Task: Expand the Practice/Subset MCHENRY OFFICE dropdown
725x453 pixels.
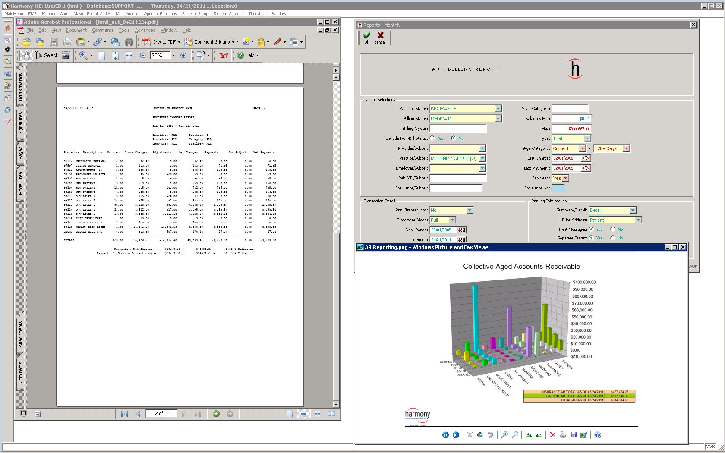Action: click(x=482, y=158)
